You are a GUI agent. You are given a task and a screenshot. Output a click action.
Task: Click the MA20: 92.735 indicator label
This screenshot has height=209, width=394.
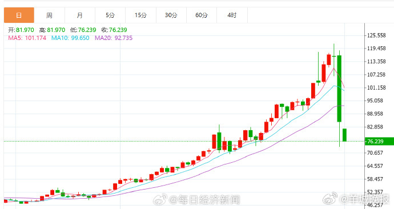(114, 38)
